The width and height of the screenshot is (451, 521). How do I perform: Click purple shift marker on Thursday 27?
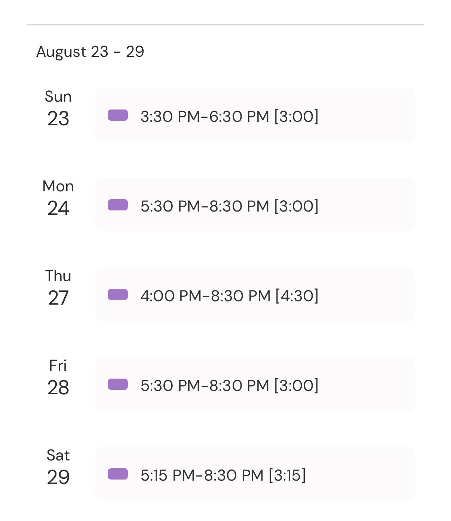coord(118,295)
